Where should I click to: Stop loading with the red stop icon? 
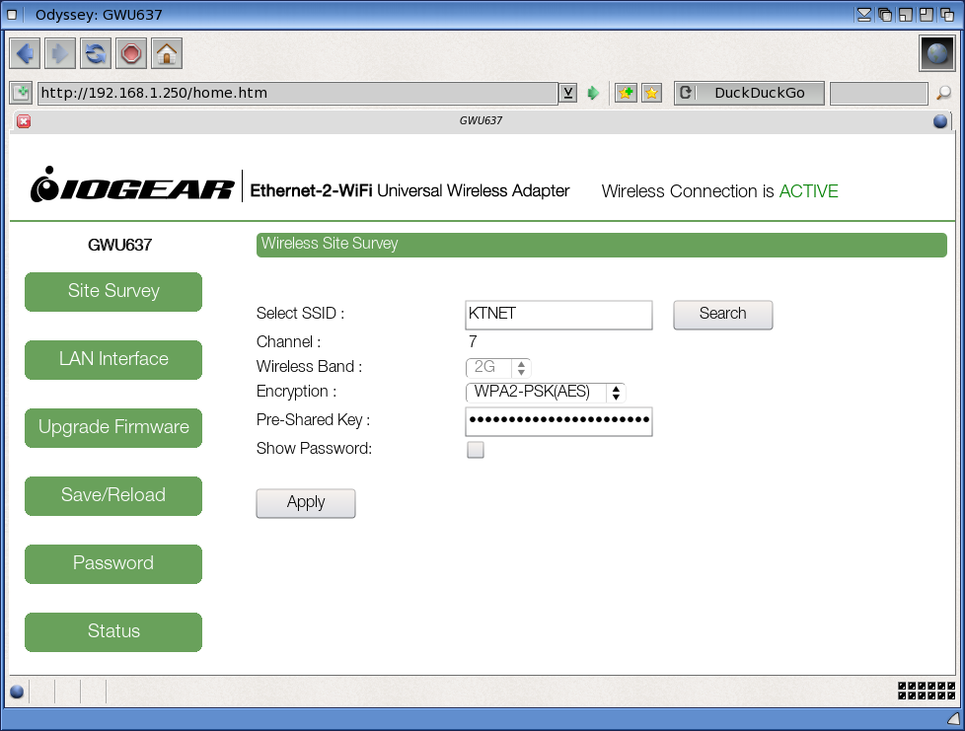point(131,54)
